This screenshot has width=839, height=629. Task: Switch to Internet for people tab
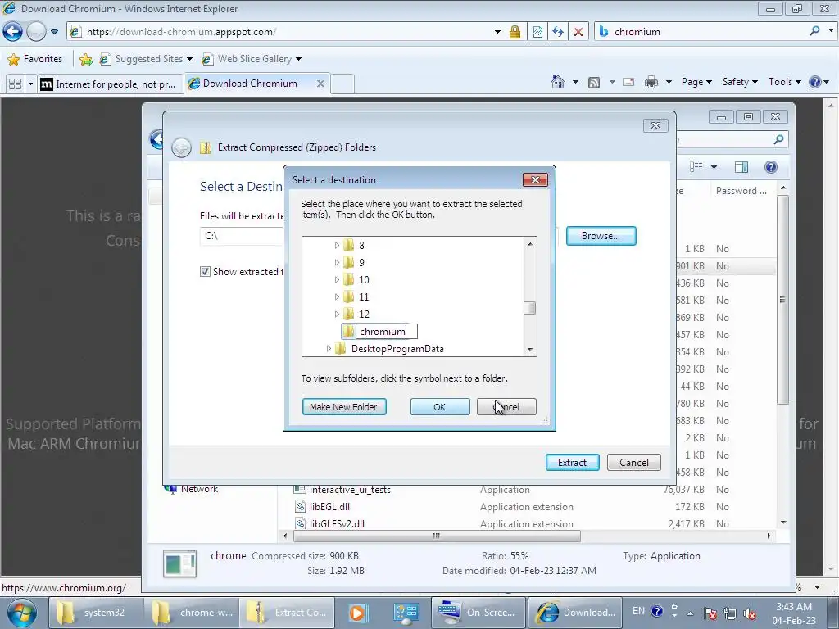click(x=111, y=84)
